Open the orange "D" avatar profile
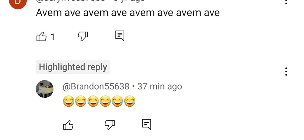 tap(18, 2)
